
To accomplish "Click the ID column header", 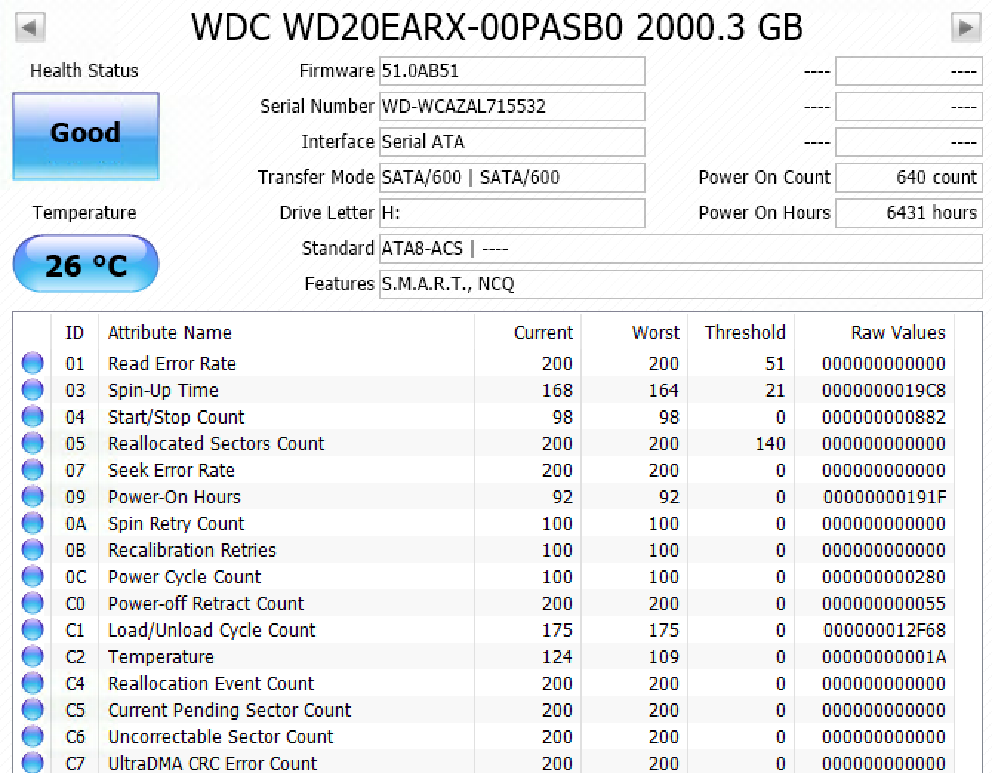I will pos(75,333).
